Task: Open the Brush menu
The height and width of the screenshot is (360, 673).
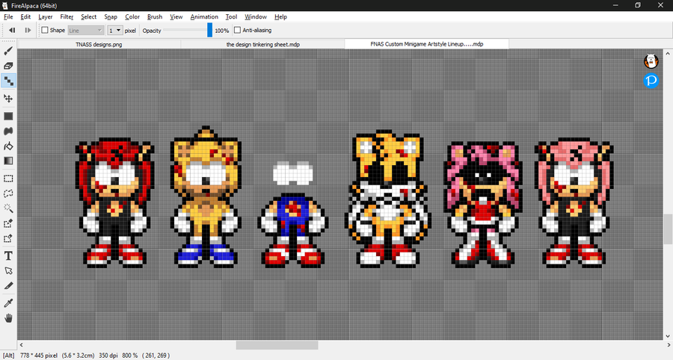Action: click(155, 16)
